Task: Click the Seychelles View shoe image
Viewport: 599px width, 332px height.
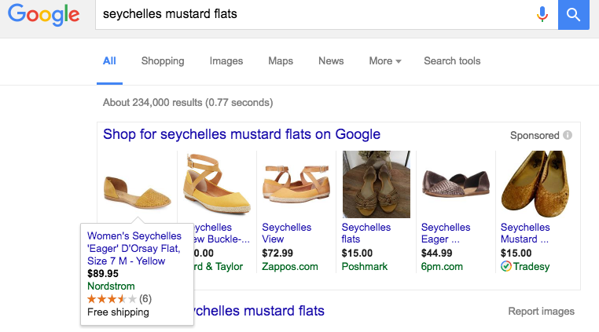Action: pos(296,184)
